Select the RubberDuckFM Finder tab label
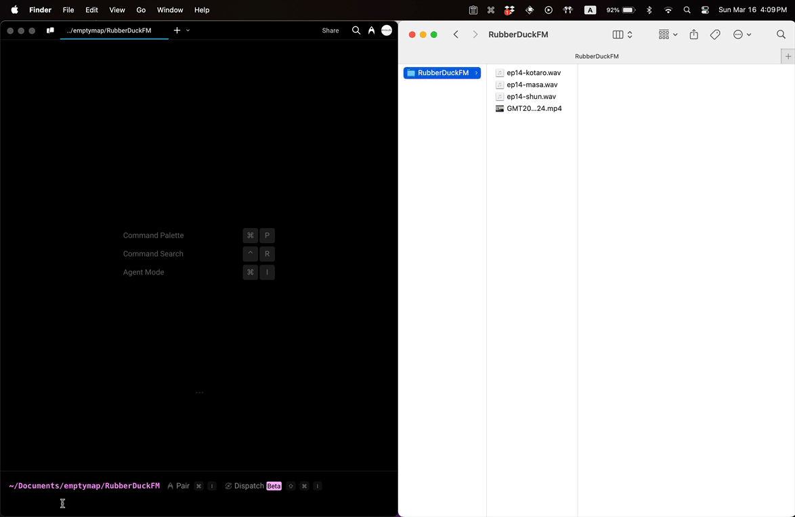The width and height of the screenshot is (795, 517). [597, 56]
